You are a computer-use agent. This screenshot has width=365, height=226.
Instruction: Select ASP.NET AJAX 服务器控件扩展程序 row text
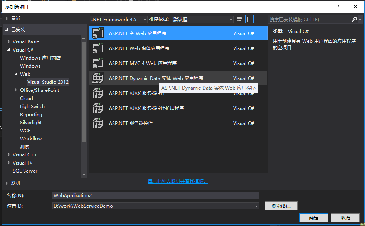click(x=146, y=108)
